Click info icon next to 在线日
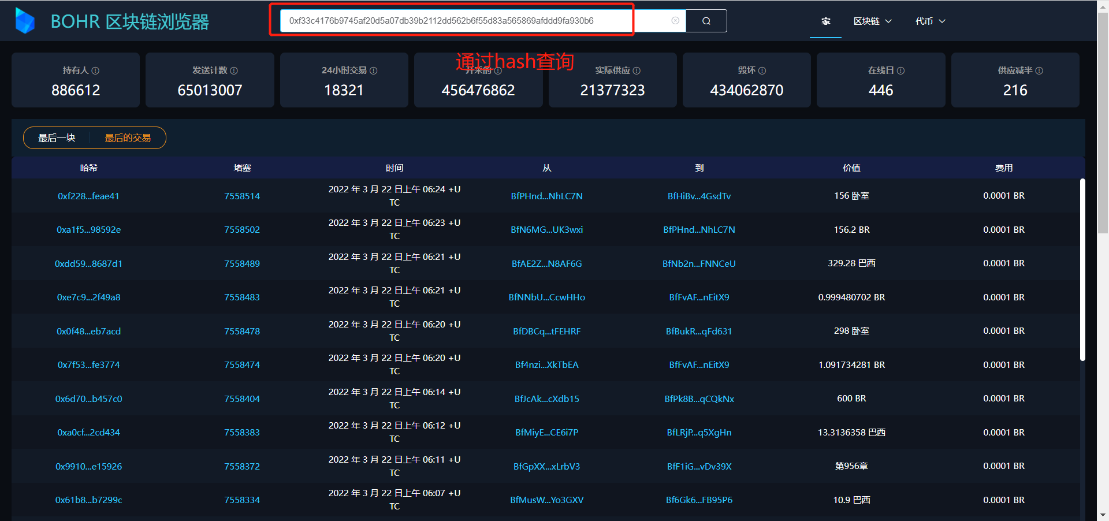 (900, 70)
